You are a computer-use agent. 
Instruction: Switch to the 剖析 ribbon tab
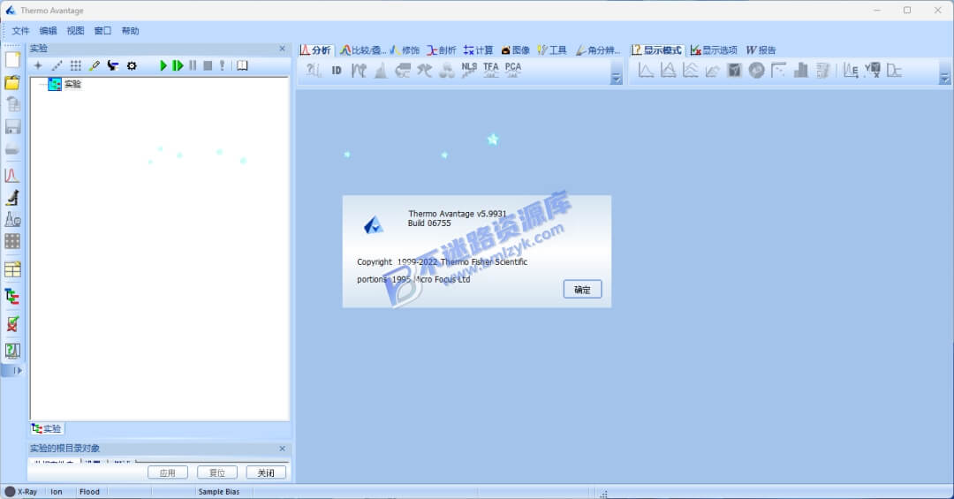pos(442,49)
